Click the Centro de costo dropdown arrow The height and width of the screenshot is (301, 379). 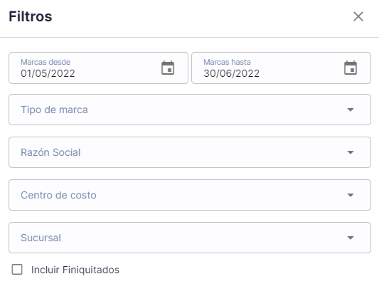pos(351,195)
